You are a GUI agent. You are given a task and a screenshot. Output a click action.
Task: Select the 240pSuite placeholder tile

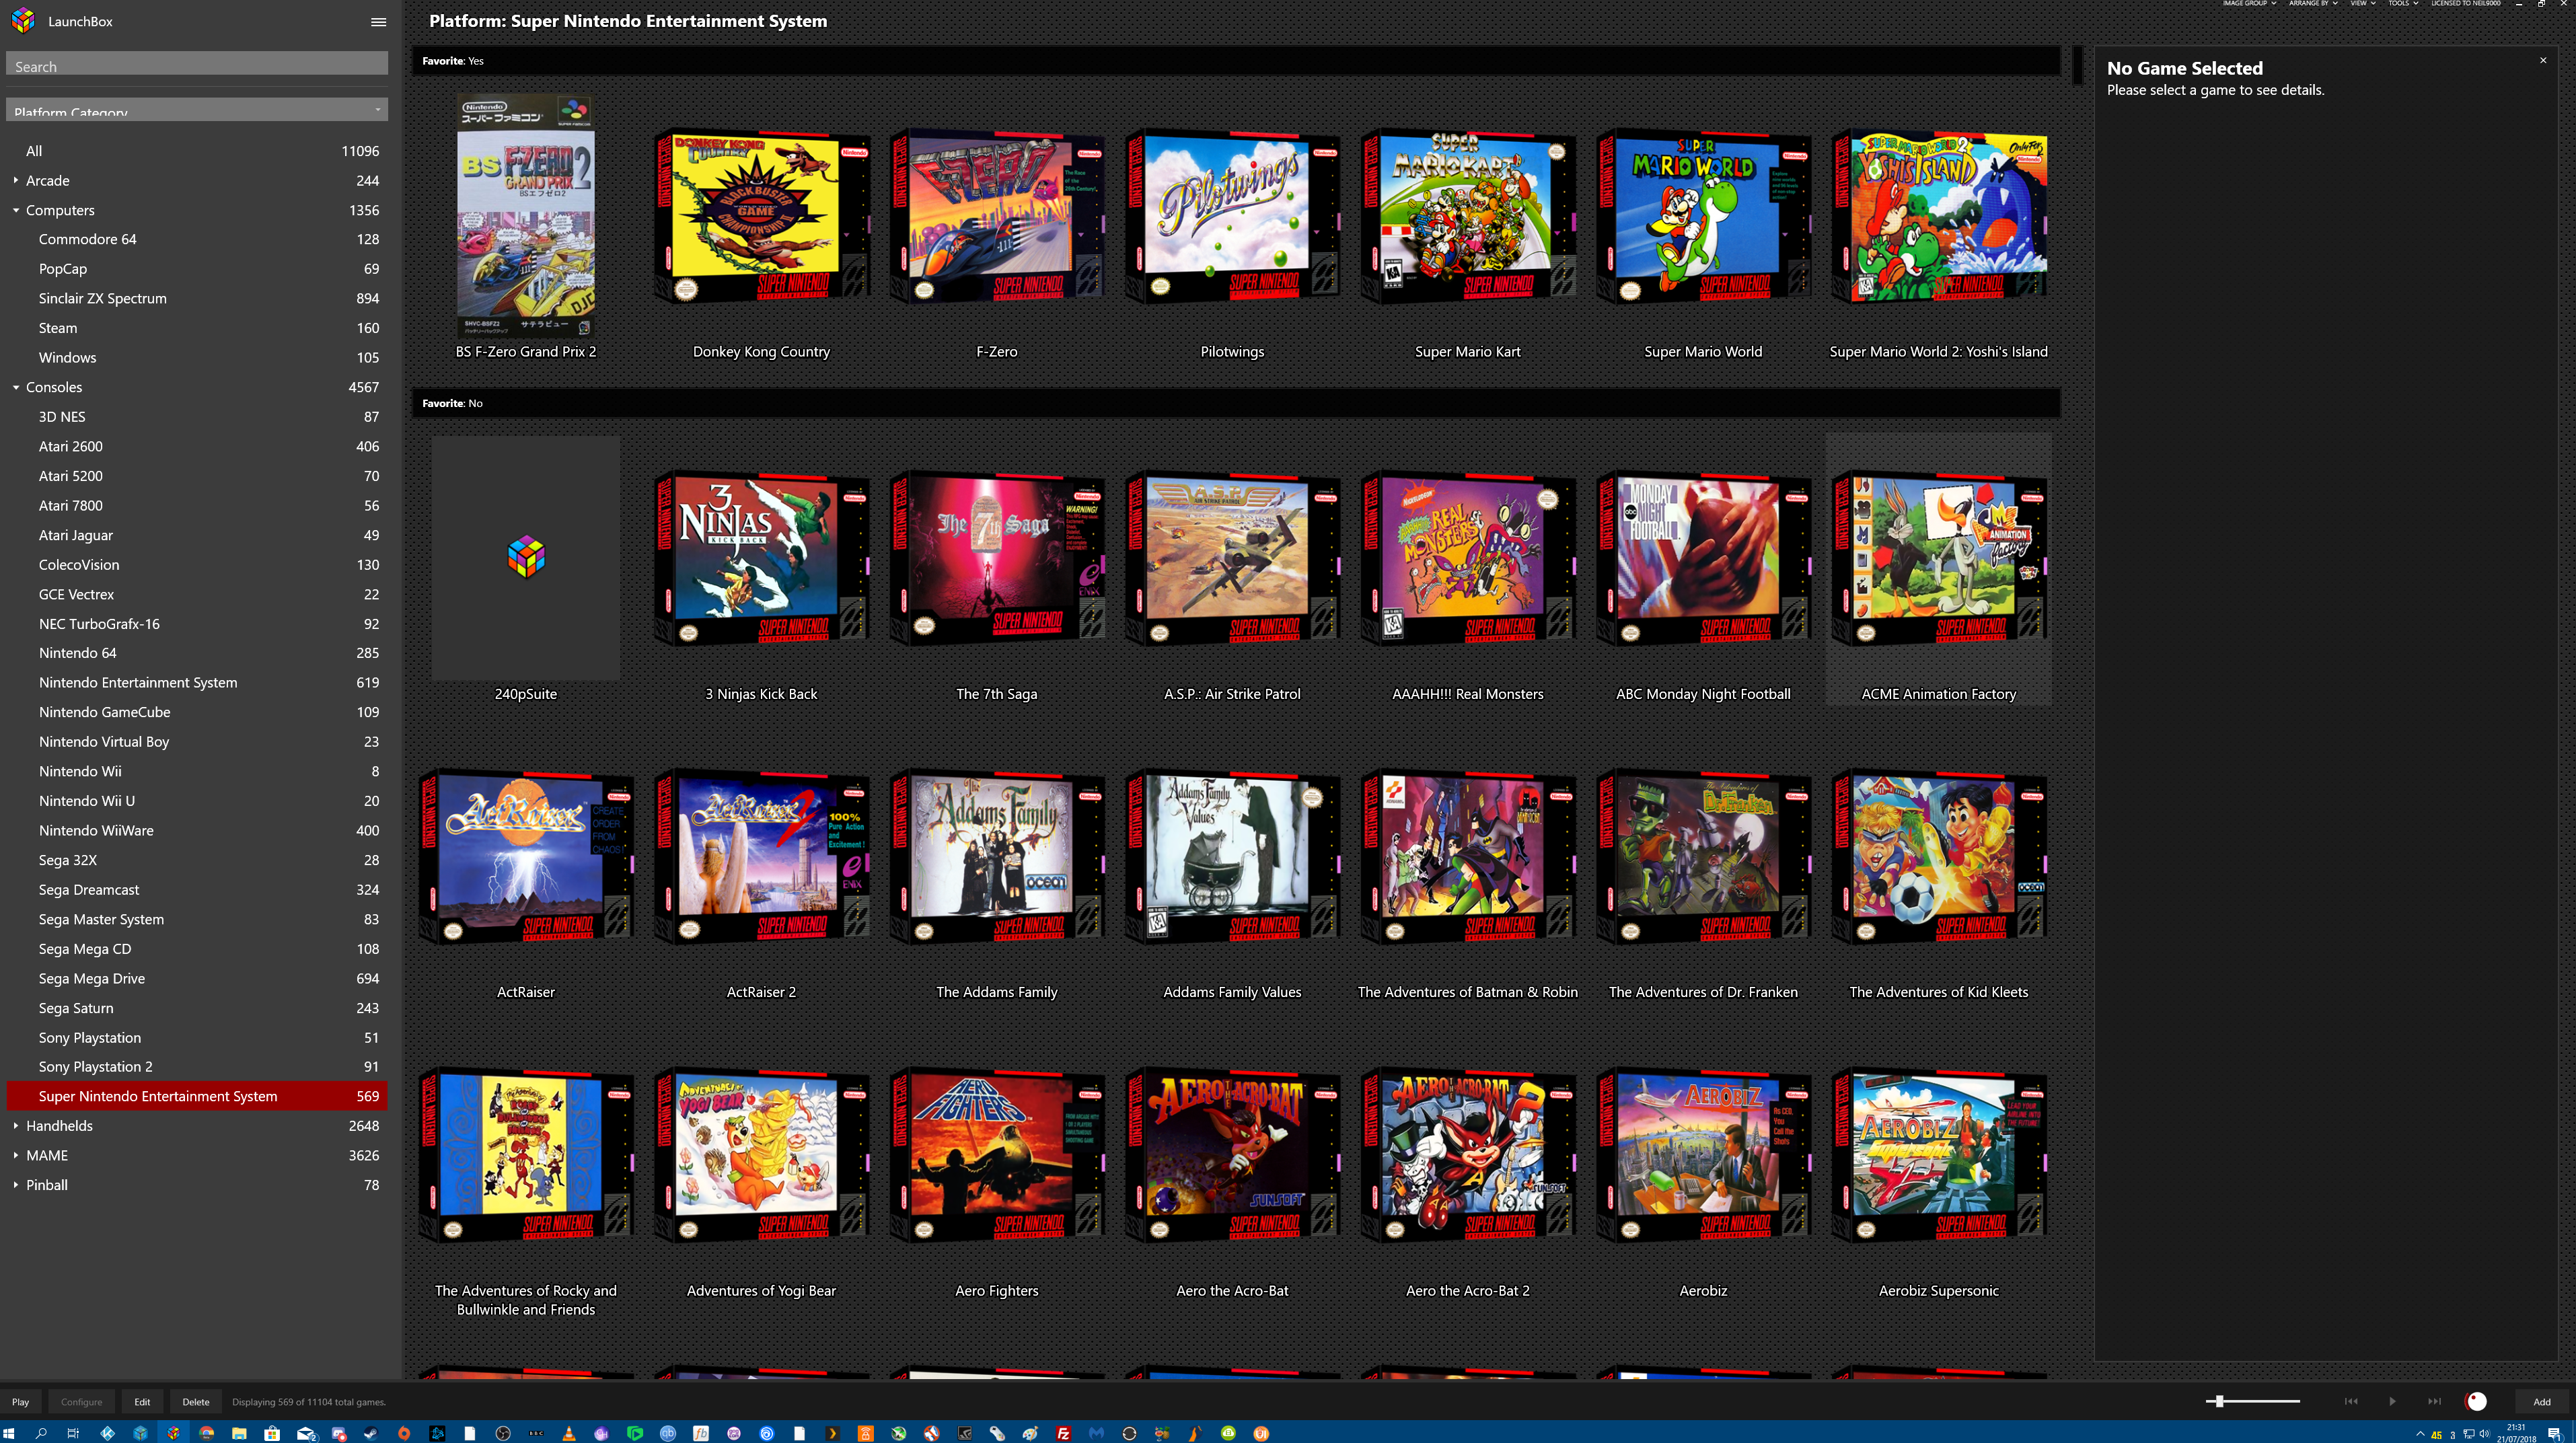pos(526,557)
